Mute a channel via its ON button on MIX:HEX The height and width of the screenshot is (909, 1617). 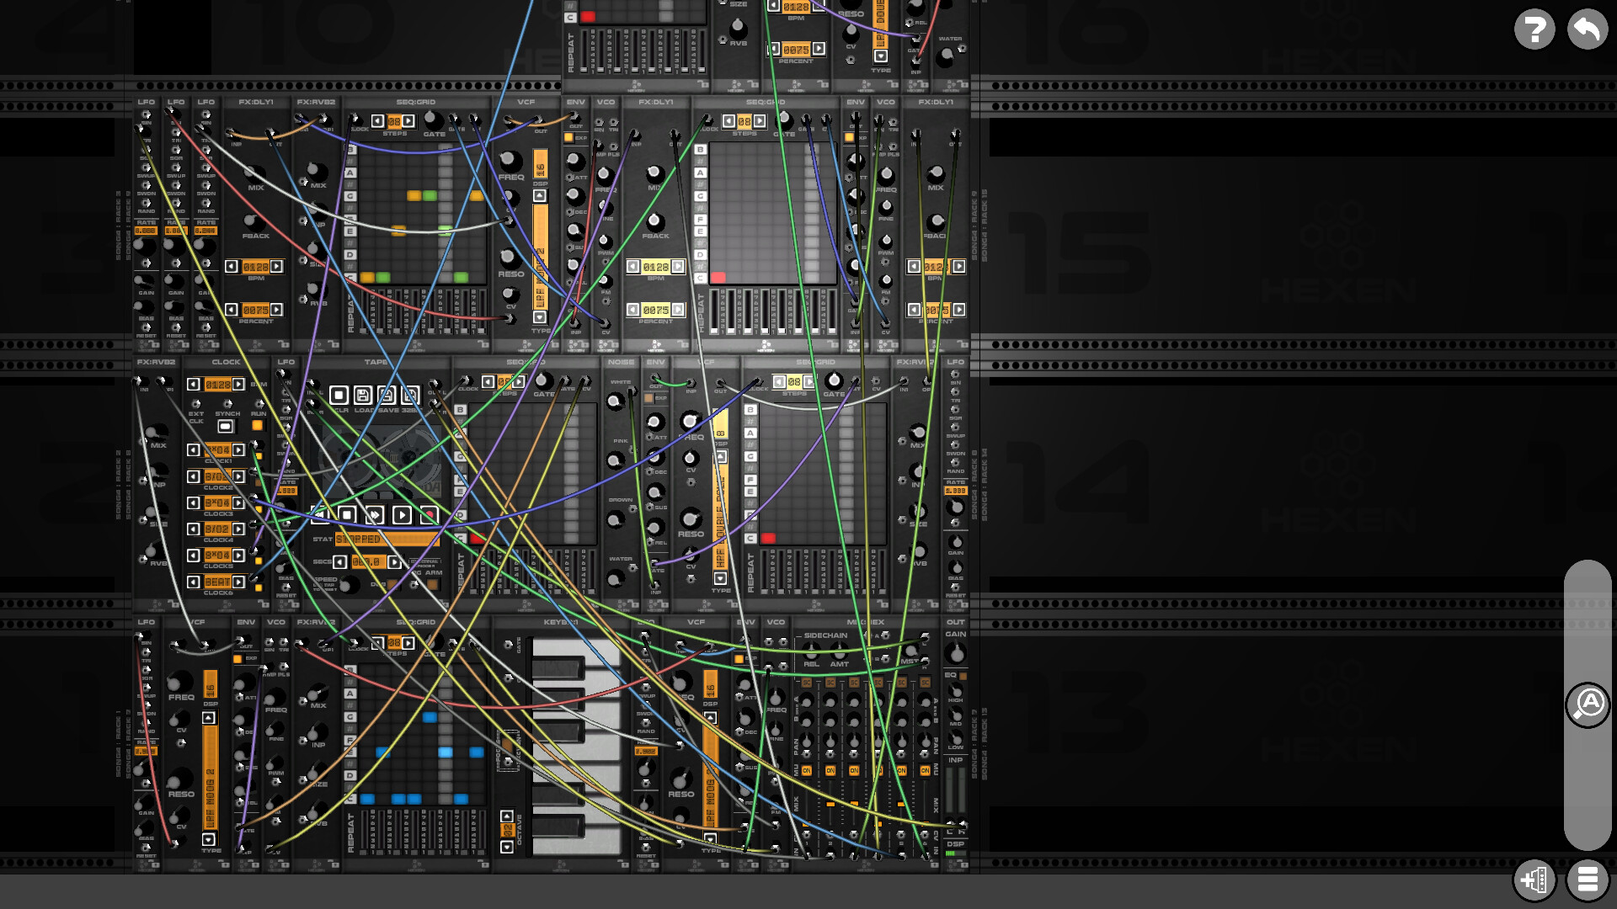(x=808, y=770)
